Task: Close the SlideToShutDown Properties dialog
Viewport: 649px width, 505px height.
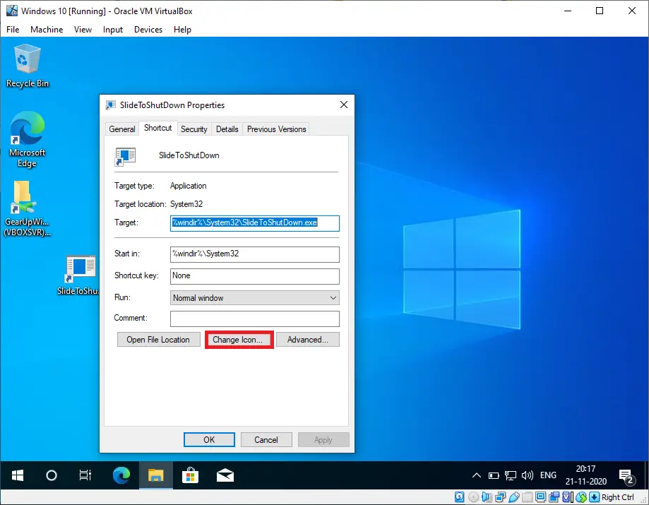Action: 343,105
